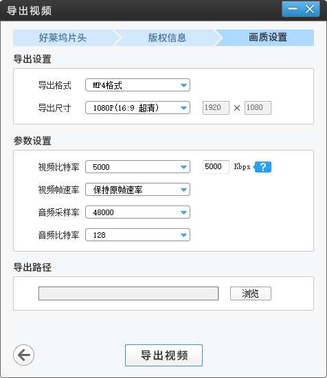Screen dimensions: 327x378
Task: Switch to the 版权信息 step tab
Action: (x=167, y=38)
